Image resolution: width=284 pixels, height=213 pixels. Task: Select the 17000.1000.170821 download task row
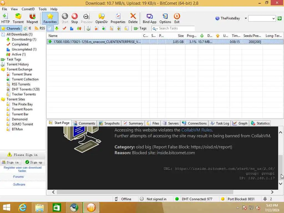point(165,42)
